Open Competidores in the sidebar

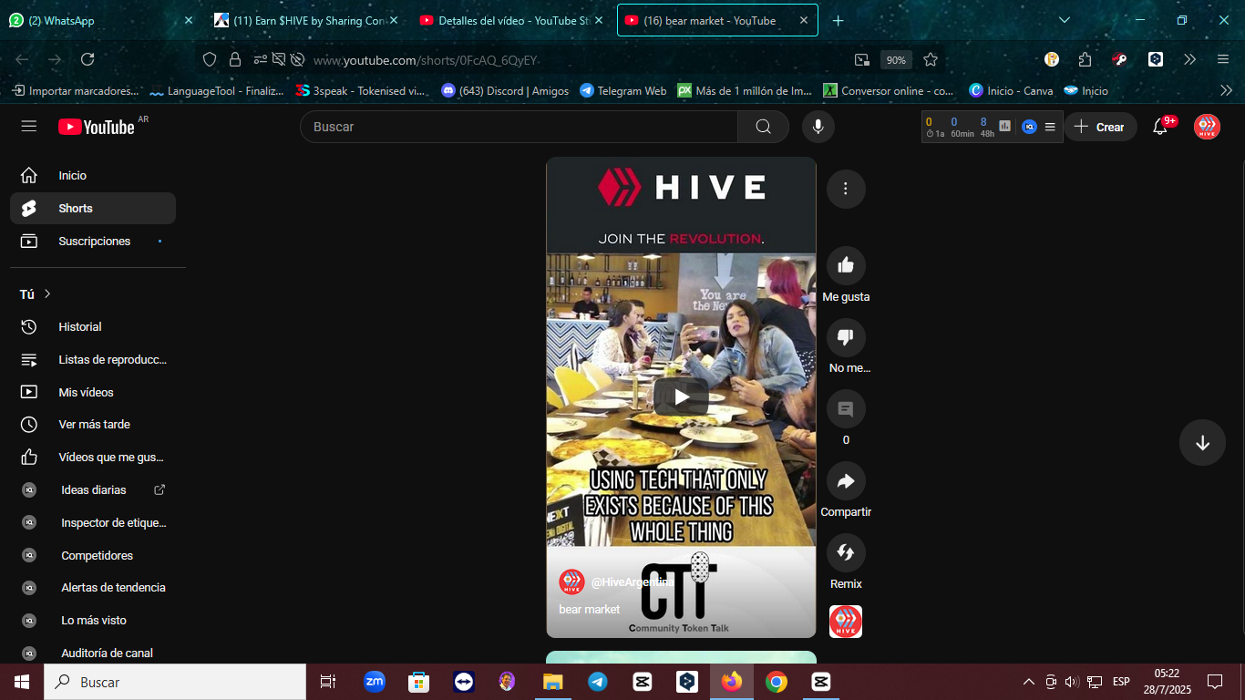click(x=93, y=555)
